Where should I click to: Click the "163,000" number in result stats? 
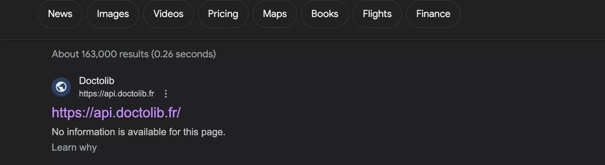point(99,54)
